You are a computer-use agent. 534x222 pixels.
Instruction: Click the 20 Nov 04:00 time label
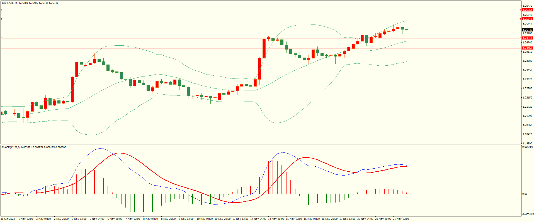click(x=365, y=219)
